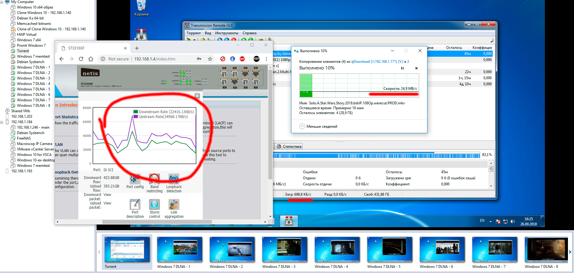Open the Link aggregation icon
Viewport: 574px width, 273px height.
click(174, 205)
